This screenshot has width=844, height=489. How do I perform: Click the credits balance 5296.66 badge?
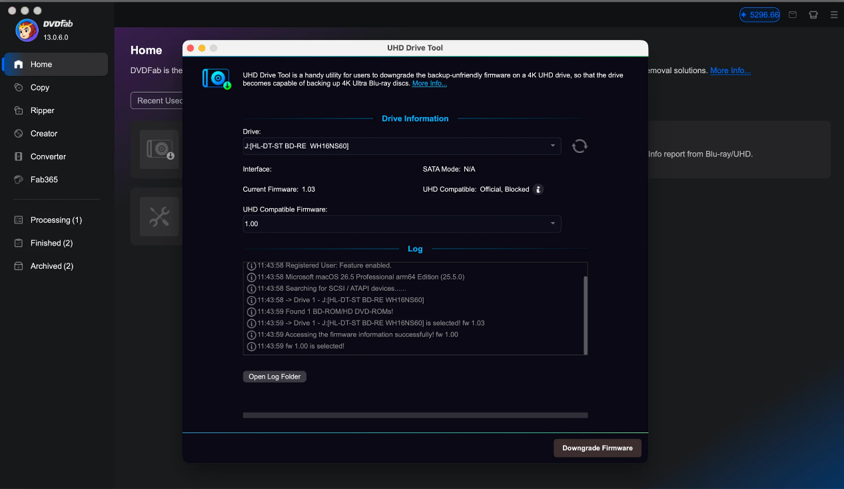click(759, 15)
